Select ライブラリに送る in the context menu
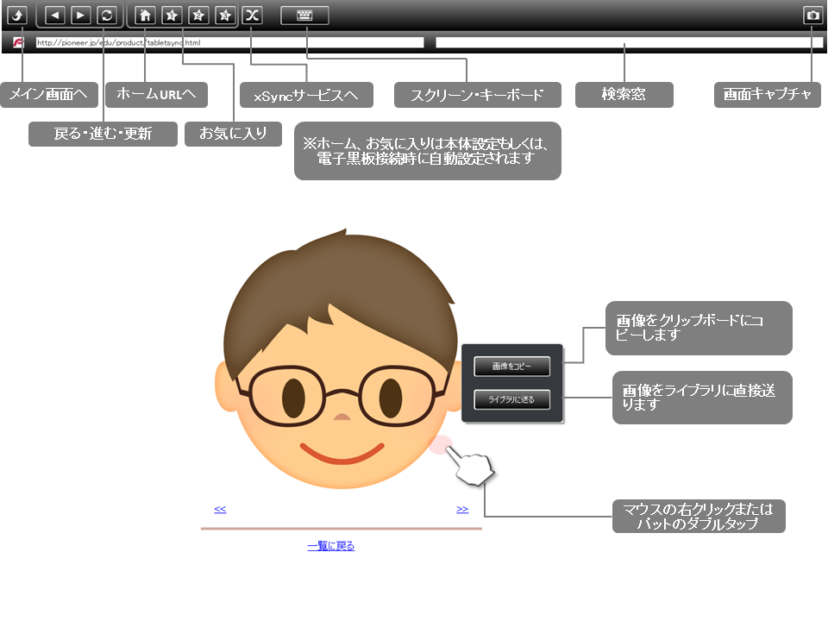The image size is (828, 621). click(x=511, y=399)
